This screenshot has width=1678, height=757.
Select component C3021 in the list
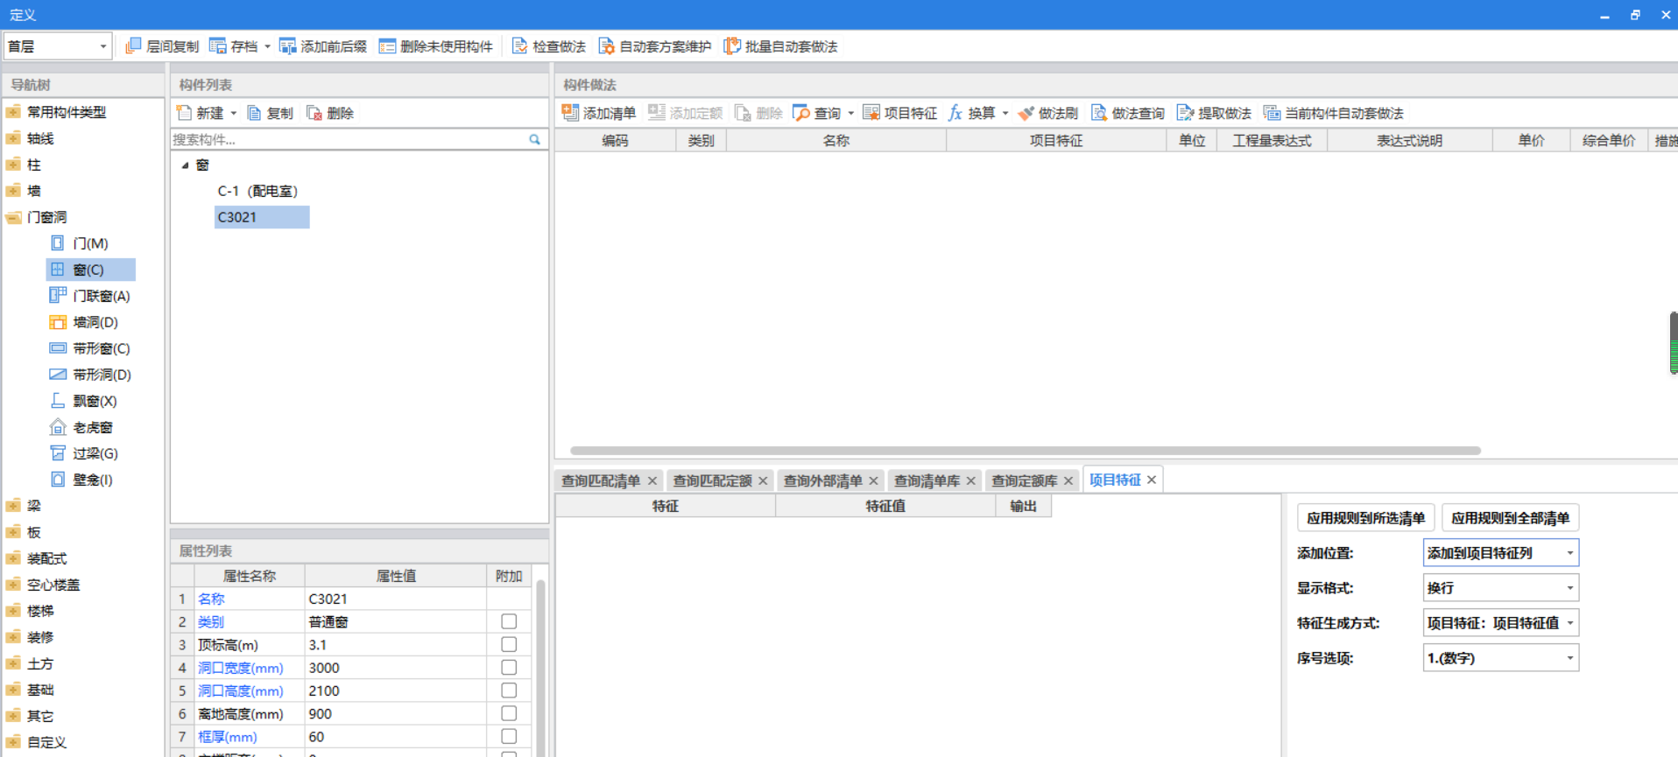click(262, 217)
